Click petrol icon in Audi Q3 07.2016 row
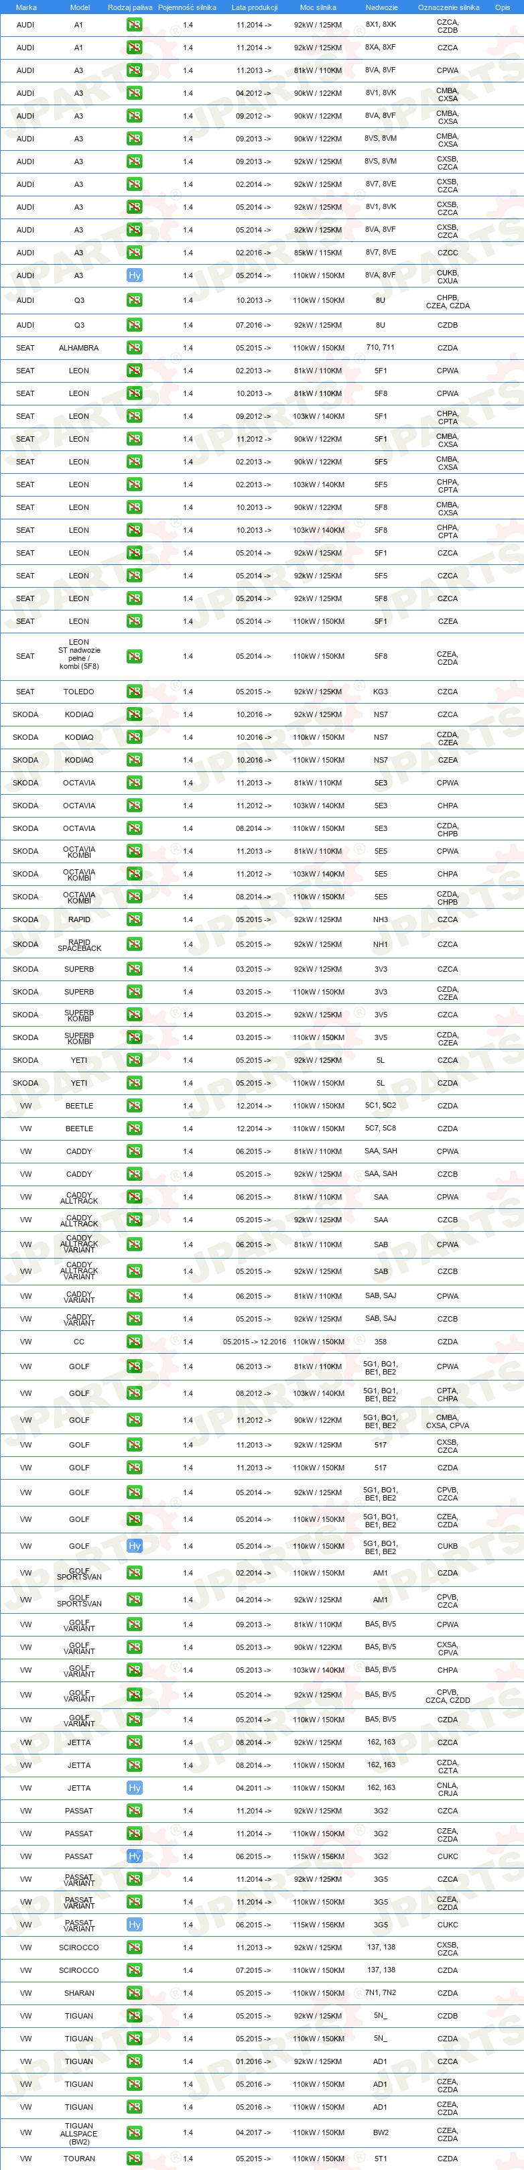 point(134,325)
